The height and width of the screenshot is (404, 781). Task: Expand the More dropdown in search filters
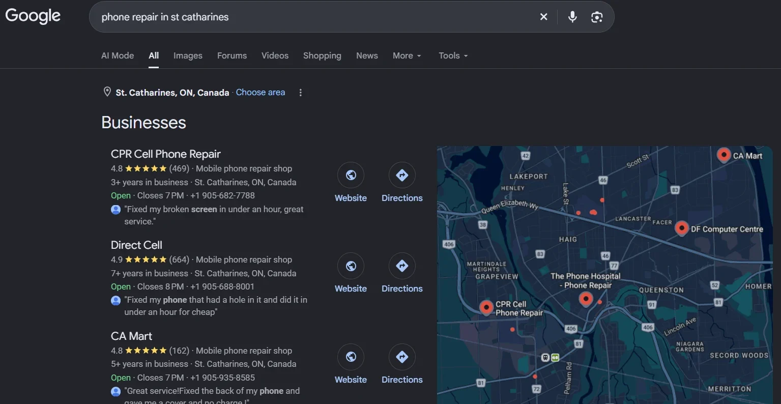[x=407, y=55]
